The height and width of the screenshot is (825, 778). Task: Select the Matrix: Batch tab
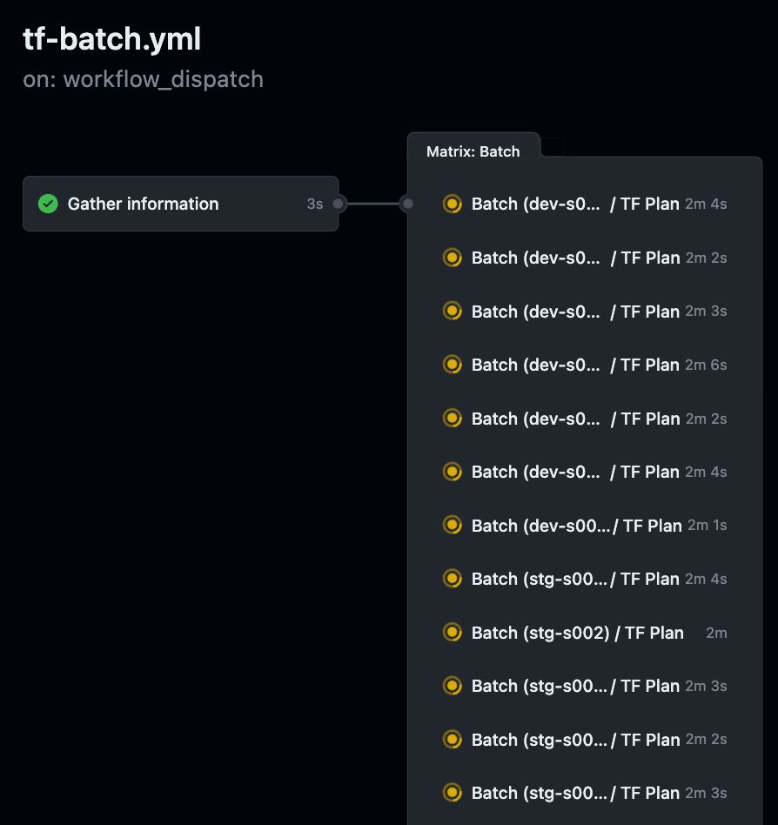click(473, 151)
